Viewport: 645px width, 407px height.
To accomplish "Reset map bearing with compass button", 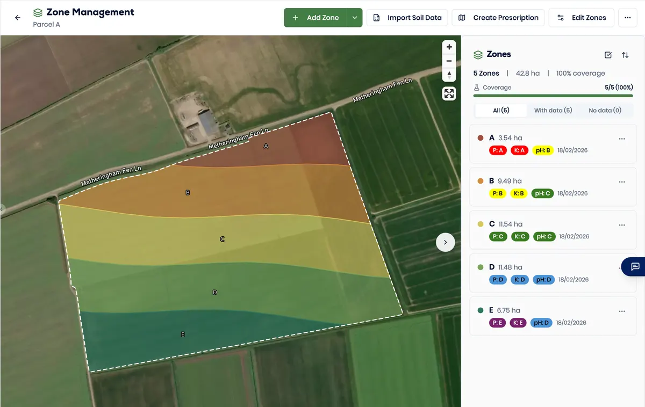I will tap(449, 75).
